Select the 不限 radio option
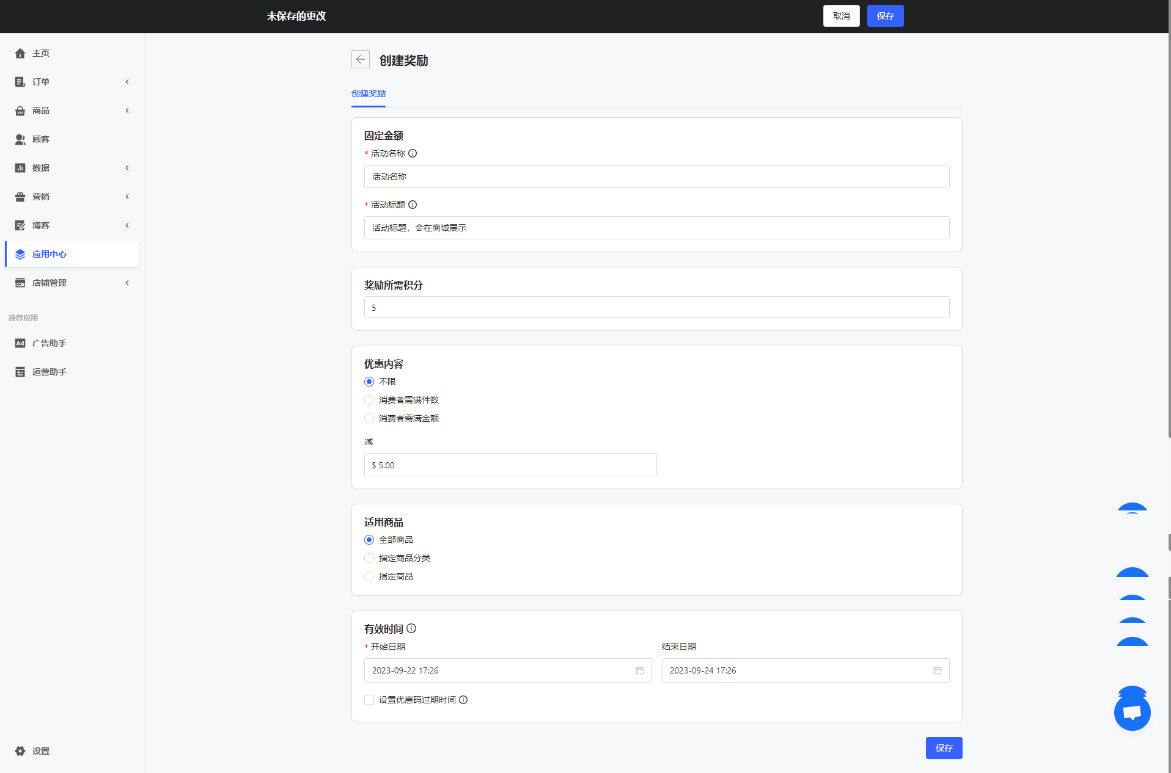 point(369,382)
